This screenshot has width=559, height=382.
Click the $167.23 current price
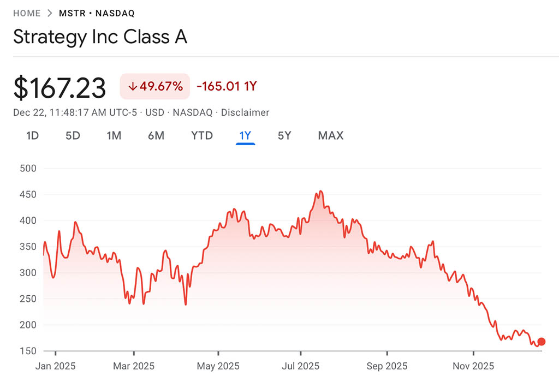60,88
